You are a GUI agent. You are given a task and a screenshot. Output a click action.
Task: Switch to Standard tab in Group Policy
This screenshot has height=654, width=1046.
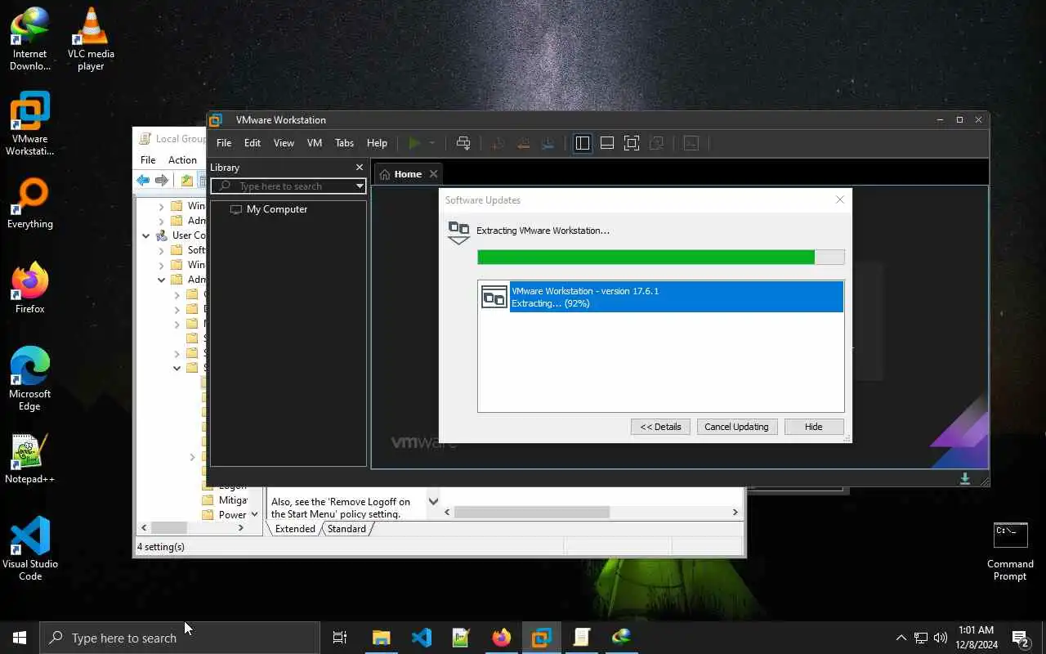point(346,529)
